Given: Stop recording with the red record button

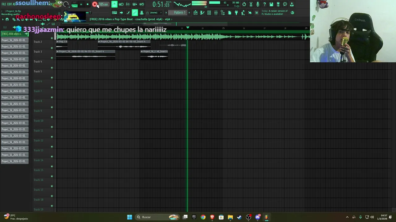Looking at the screenshot, I should click(95, 4).
